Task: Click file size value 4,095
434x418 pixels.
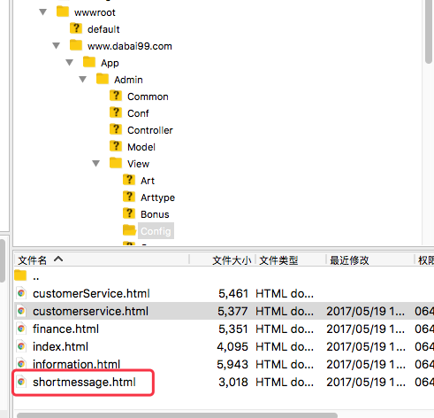Action: click(x=232, y=347)
